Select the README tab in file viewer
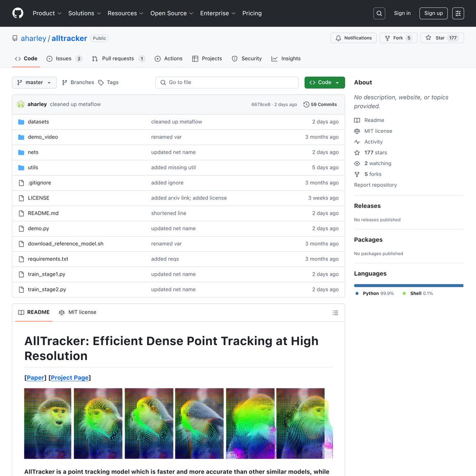Image resolution: width=476 pixels, height=476 pixels. [x=34, y=312]
